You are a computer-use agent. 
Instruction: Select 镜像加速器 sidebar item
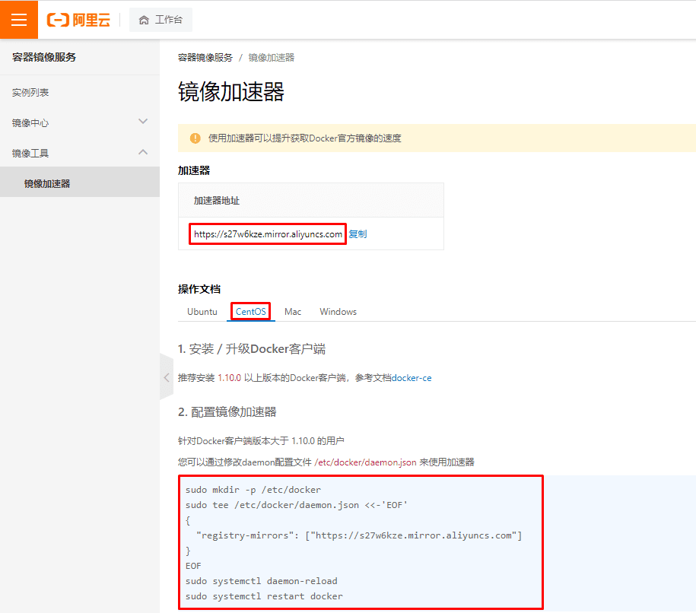click(x=80, y=183)
